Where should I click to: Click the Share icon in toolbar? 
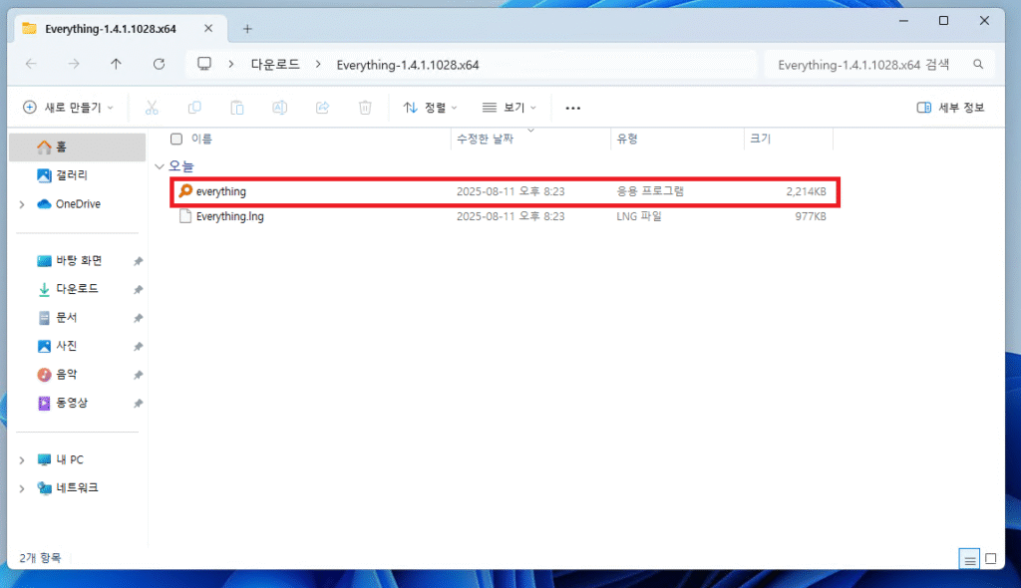322,108
